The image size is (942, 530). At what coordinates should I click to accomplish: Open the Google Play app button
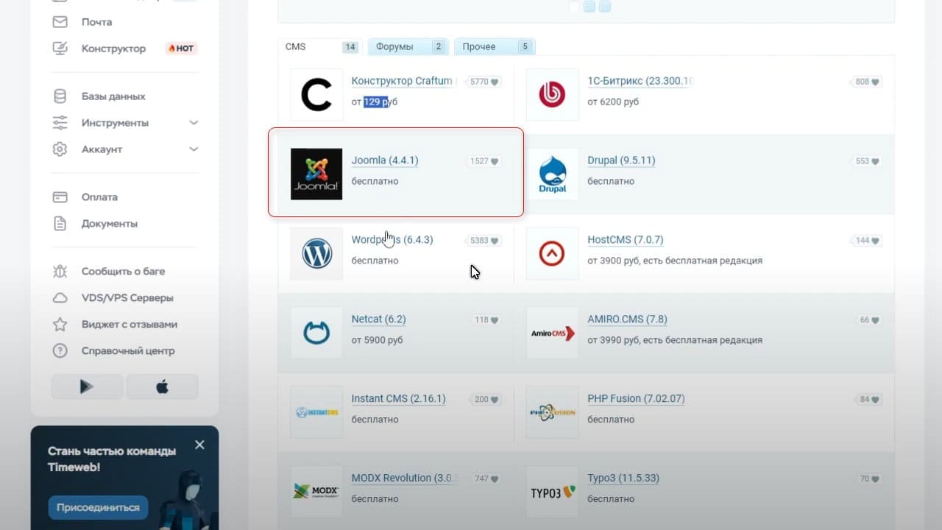pos(87,386)
